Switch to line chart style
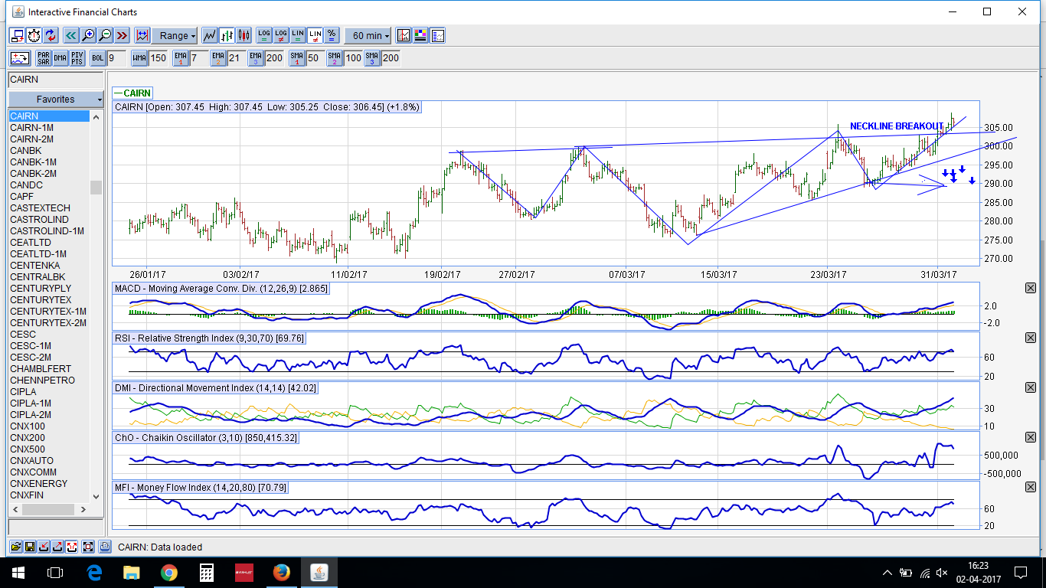This screenshot has width=1046, height=588. 210,35
